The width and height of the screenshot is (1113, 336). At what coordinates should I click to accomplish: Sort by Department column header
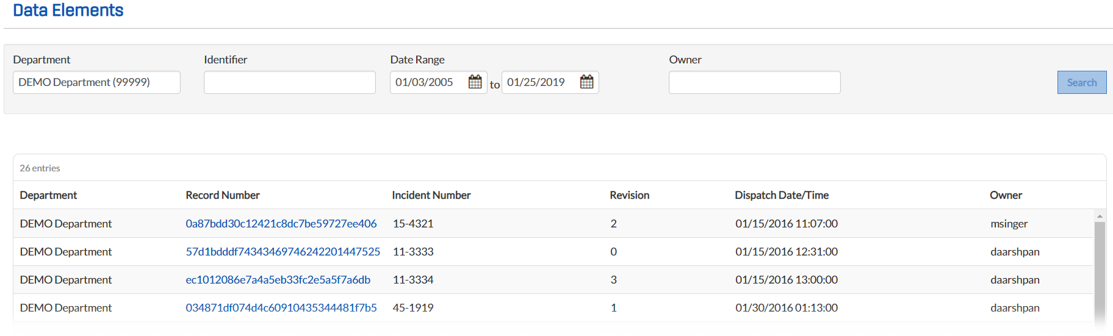pyautogui.click(x=48, y=195)
